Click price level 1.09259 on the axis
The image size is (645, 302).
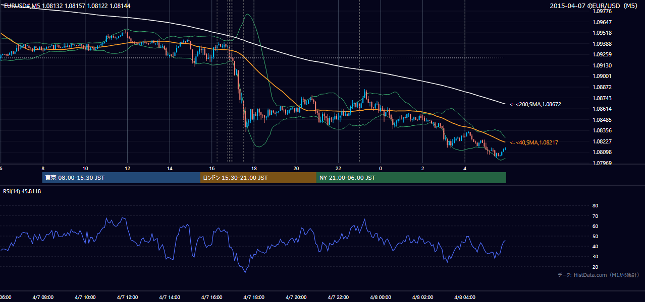(x=602, y=54)
